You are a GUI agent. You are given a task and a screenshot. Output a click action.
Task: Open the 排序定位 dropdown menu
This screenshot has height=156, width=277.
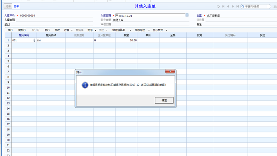click(x=149, y=30)
